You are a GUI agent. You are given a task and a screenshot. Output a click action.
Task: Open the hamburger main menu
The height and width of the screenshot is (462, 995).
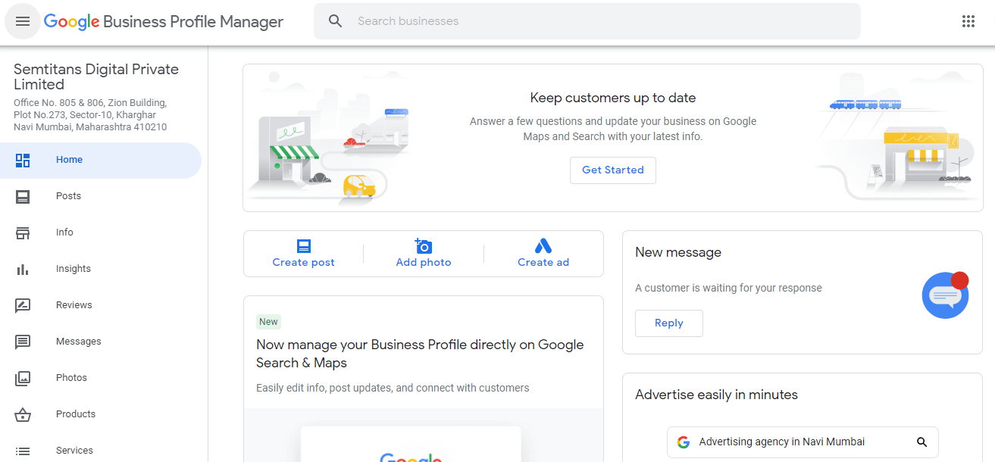coord(23,21)
